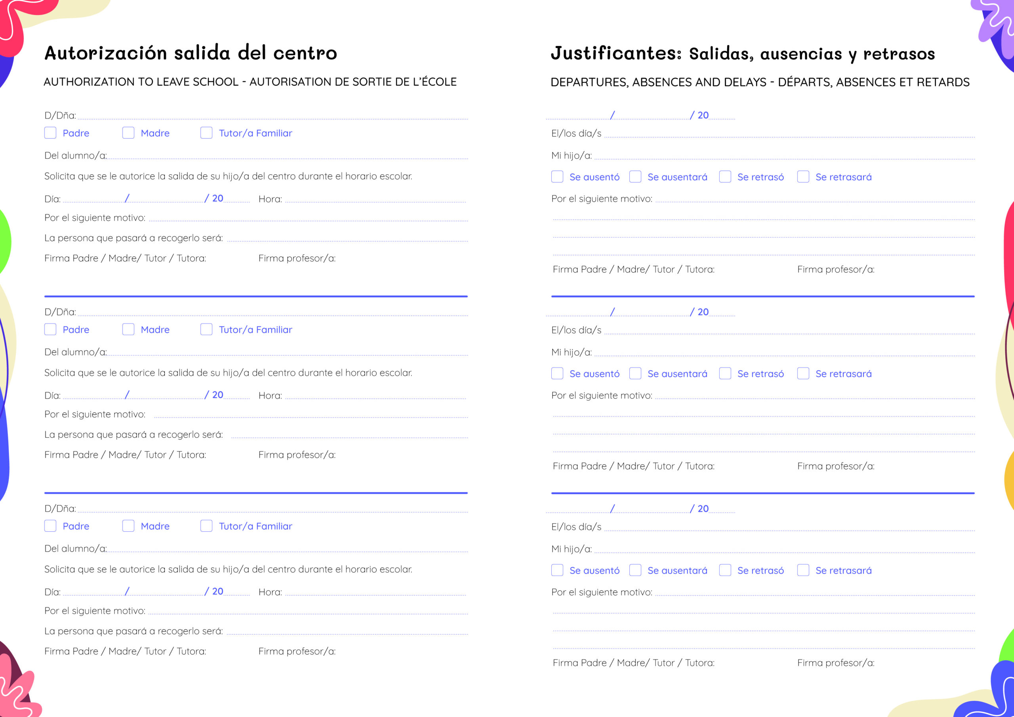
Task: Click the Hora field in the first authorization form
Action: [375, 199]
